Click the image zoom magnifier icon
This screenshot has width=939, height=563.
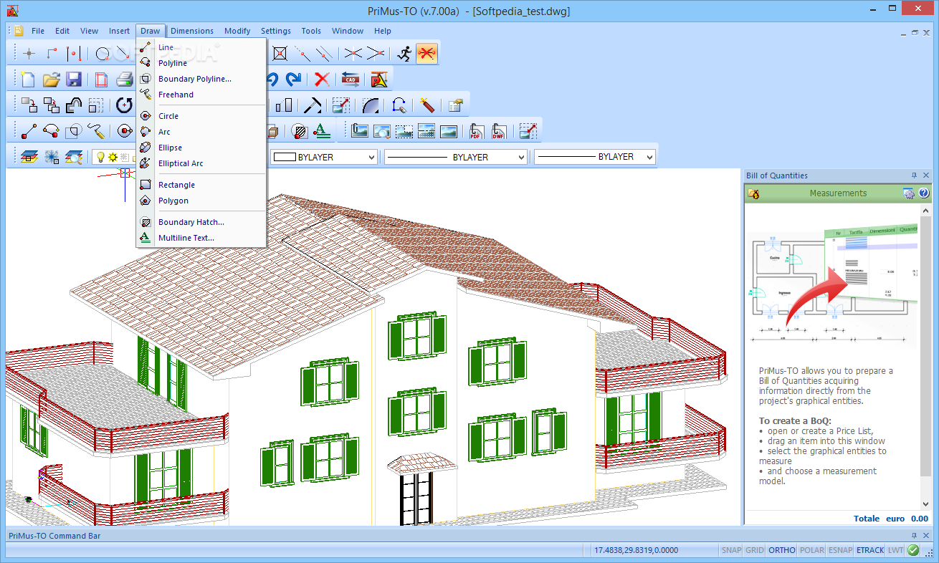(x=382, y=131)
